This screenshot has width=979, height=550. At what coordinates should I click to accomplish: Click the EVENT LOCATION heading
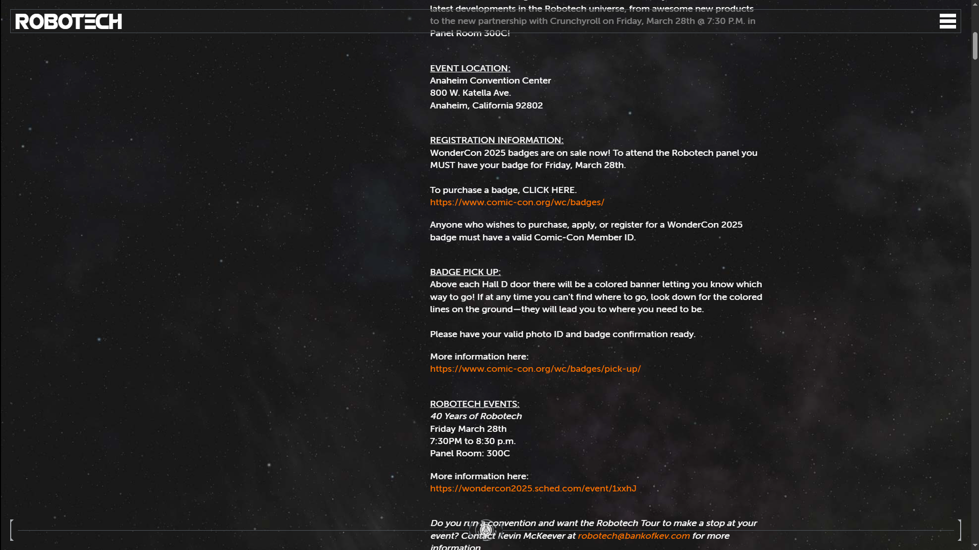[470, 68]
